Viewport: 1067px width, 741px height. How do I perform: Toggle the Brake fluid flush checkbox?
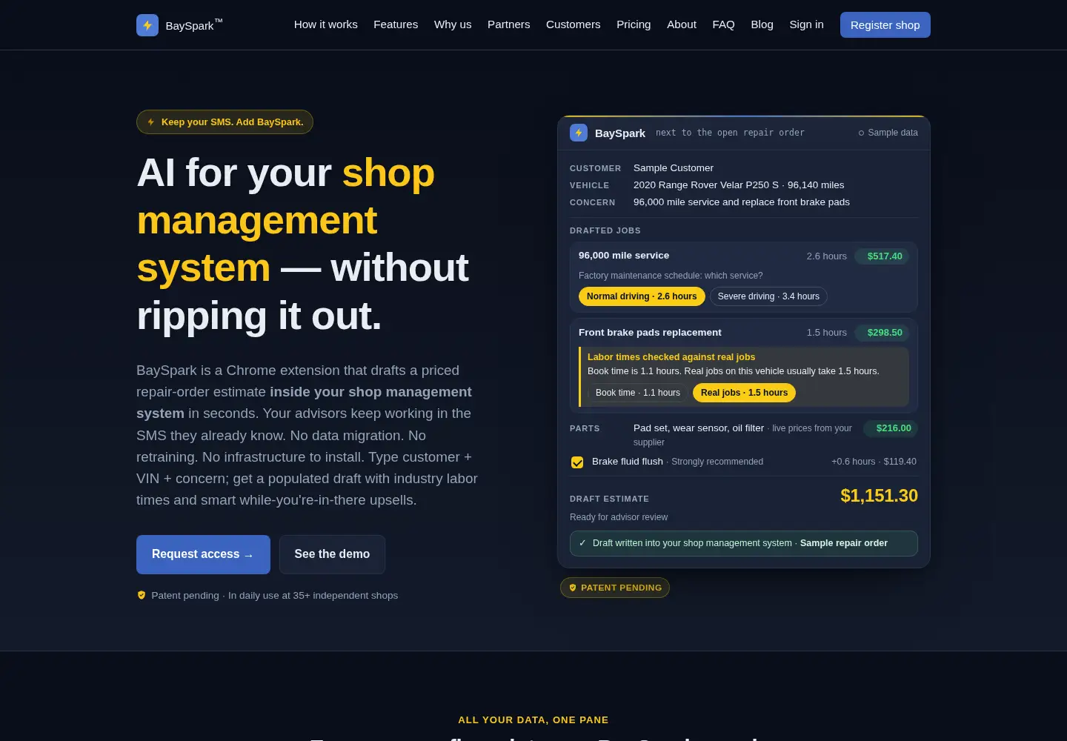click(x=577, y=462)
